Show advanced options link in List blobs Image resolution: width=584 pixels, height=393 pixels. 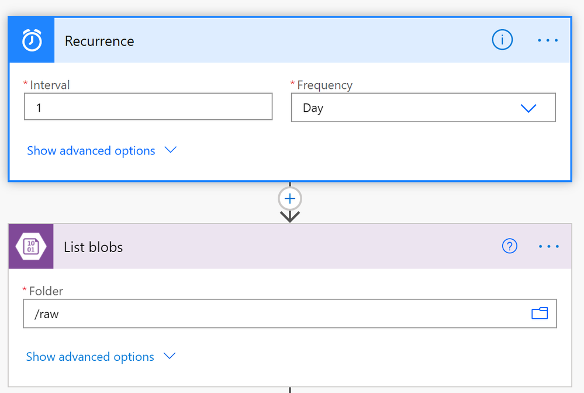90,357
